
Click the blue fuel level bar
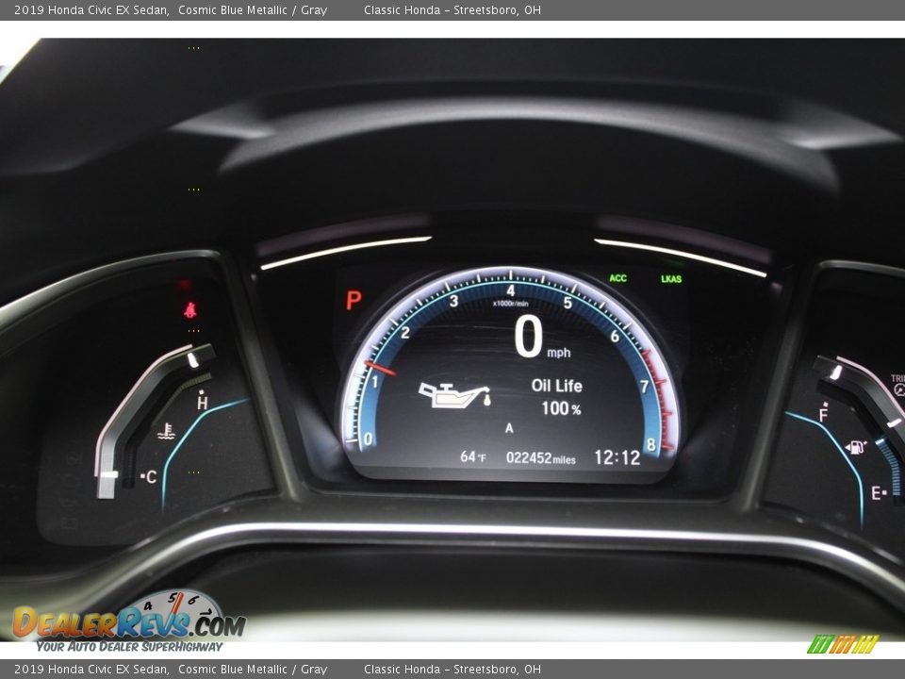(x=889, y=467)
